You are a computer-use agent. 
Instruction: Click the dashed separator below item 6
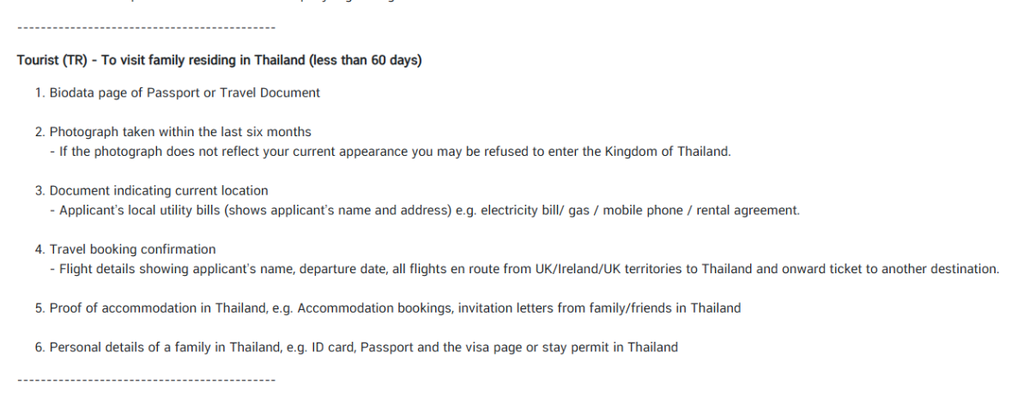[146, 379]
